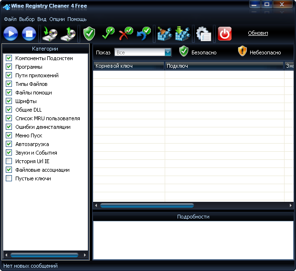Toggle Список MRU пользователя checkbox
Screen dimensions: 296x271
click(x=9, y=118)
